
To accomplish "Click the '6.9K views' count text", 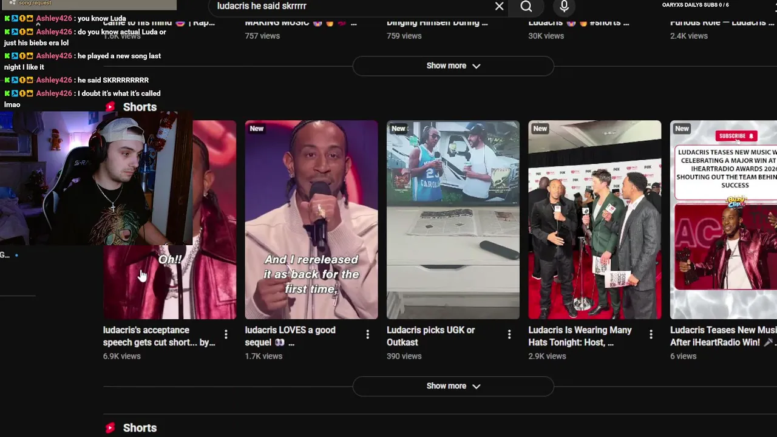I will pyautogui.click(x=122, y=356).
